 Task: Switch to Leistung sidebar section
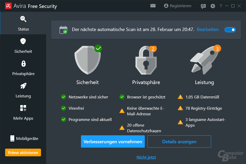(23, 90)
